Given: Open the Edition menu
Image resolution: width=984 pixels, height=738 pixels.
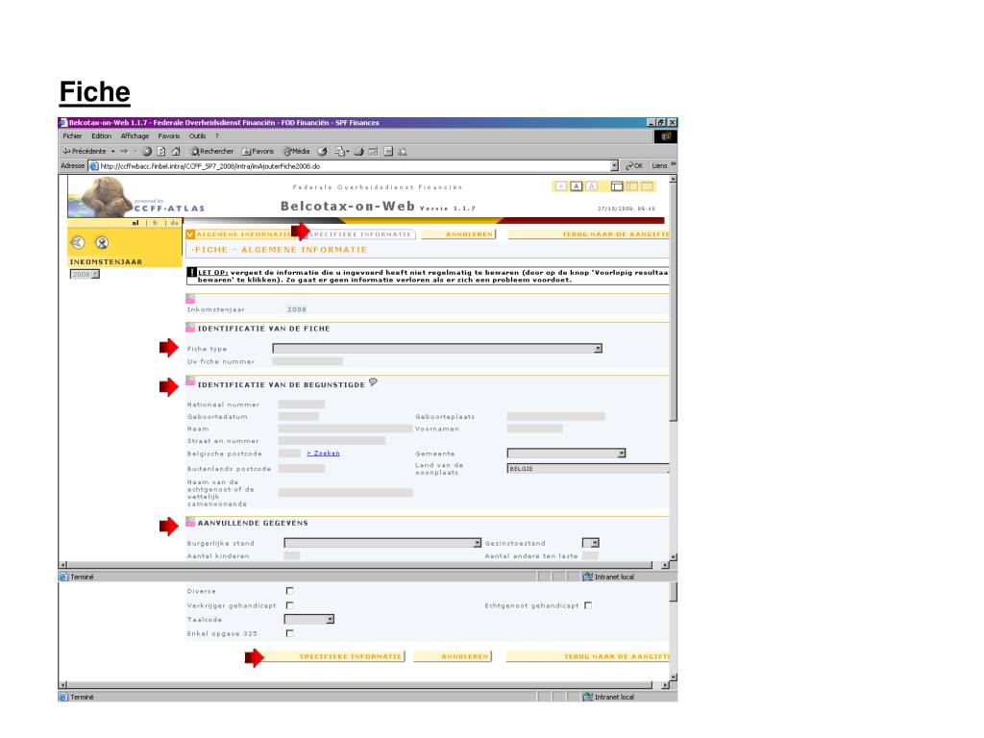Looking at the screenshot, I should point(101,136).
